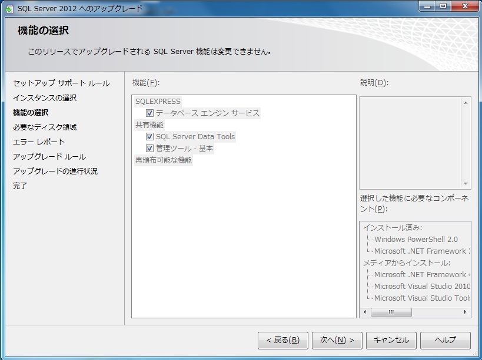The image size is (482, 360).
Task: Select インスタンスの選択 step in sidebar
Action: coord(45,98)
